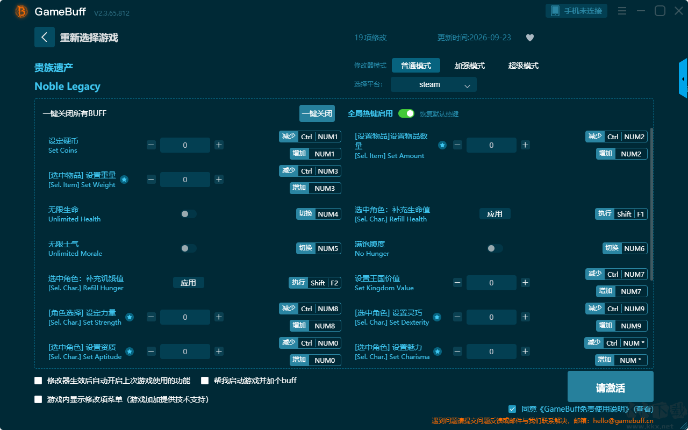Go back using the arrow button
Viewport: 688px width, 430px height.
pos(45,37)
